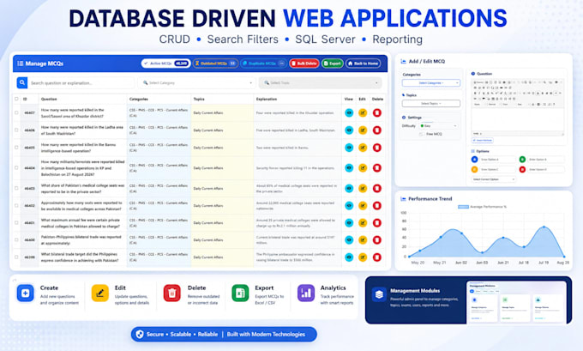Open the Select Correct Option dropdown

[x=493, y=179]
